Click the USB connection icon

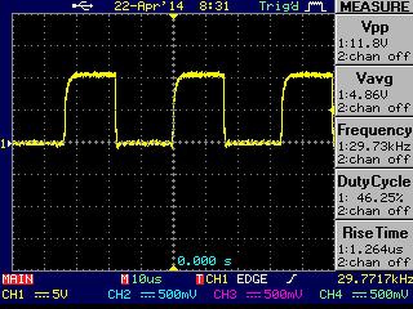tap(83, 5)
